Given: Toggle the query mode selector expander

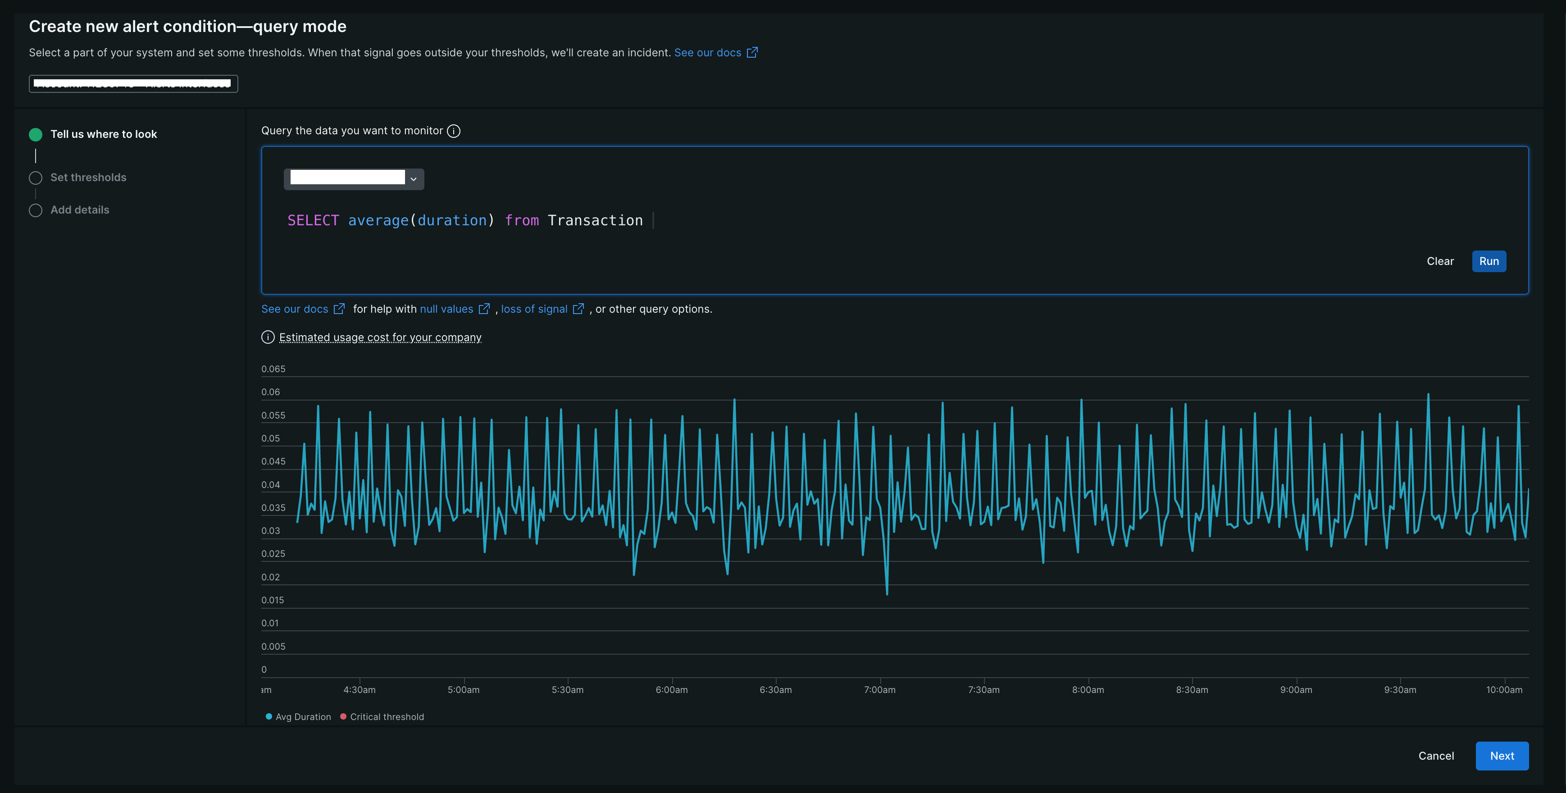Looking at the screenshot, I should point(414,178).
